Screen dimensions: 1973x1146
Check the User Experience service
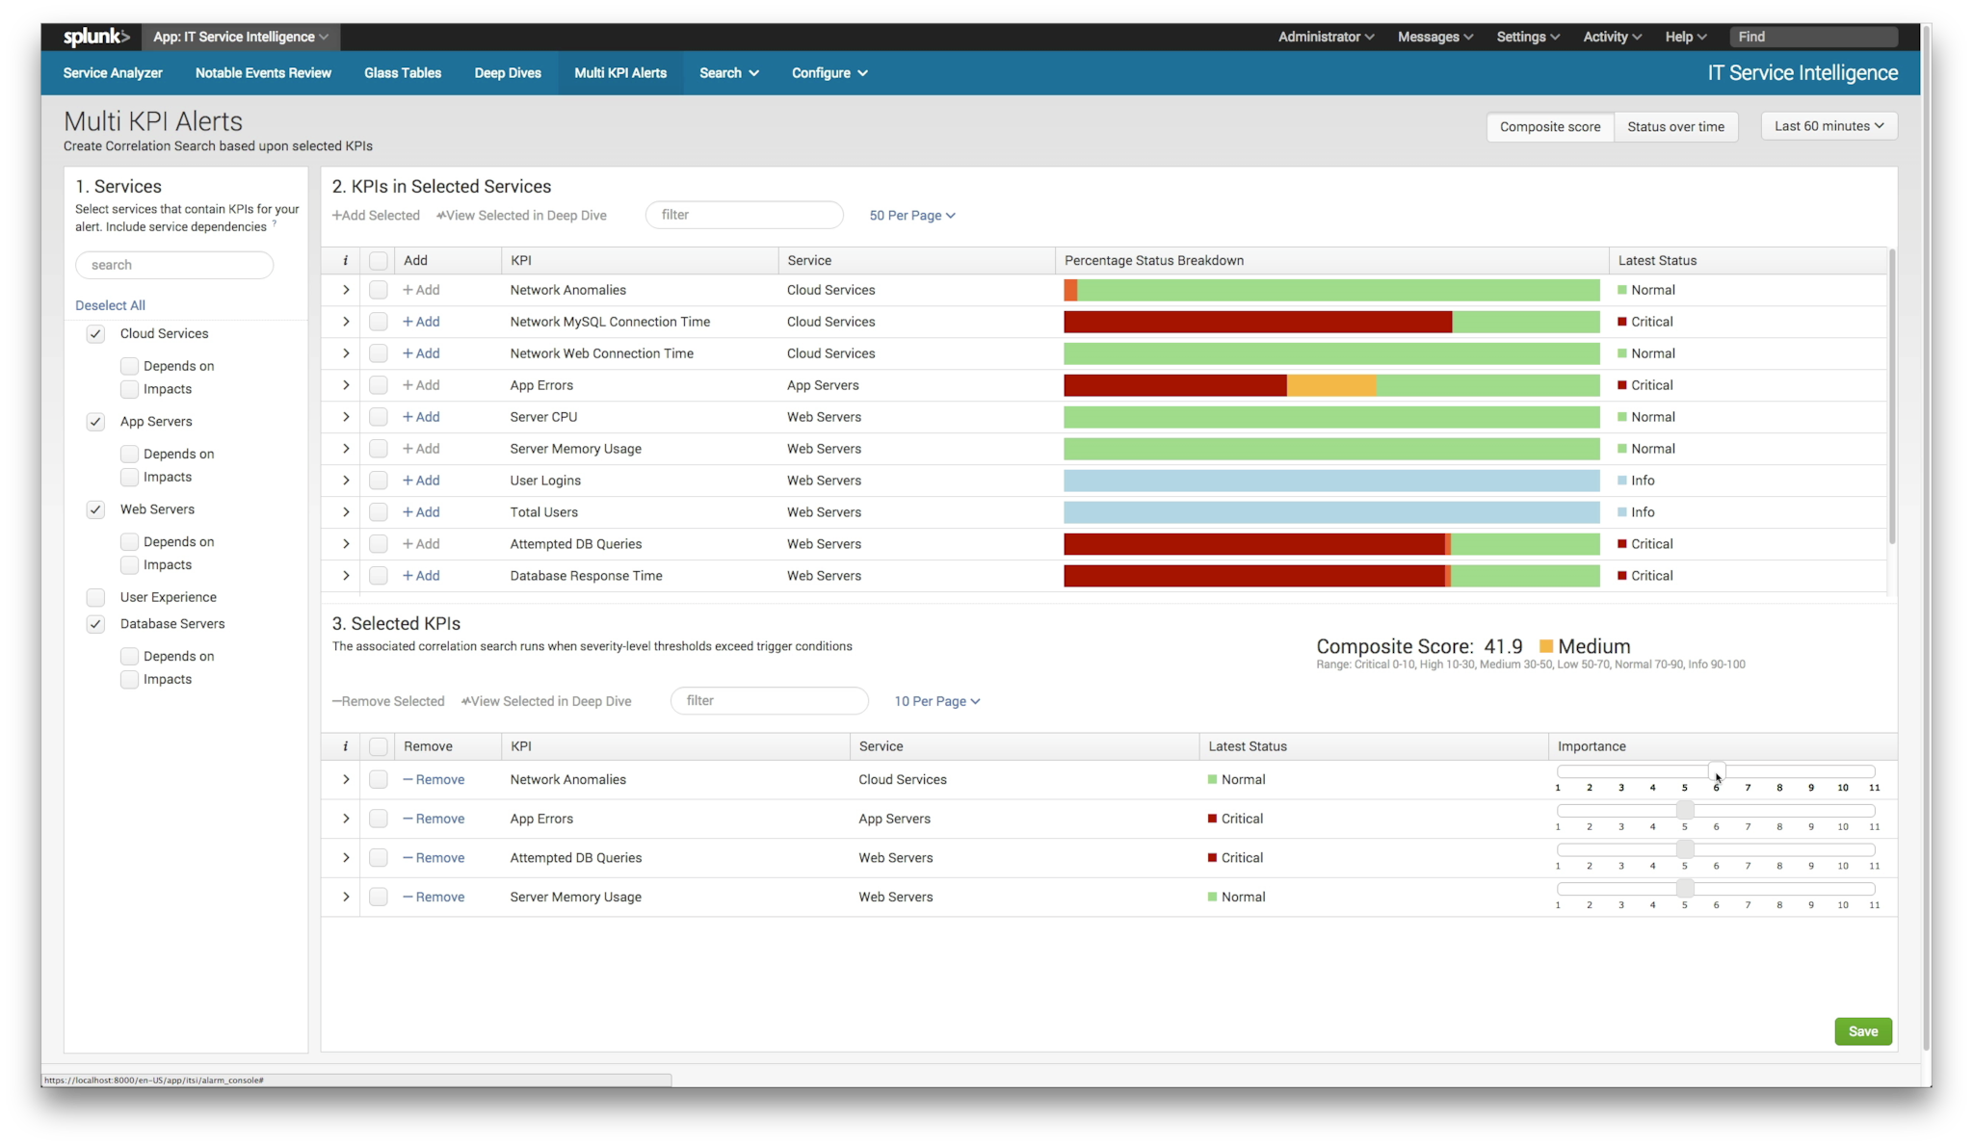(95, 597)
